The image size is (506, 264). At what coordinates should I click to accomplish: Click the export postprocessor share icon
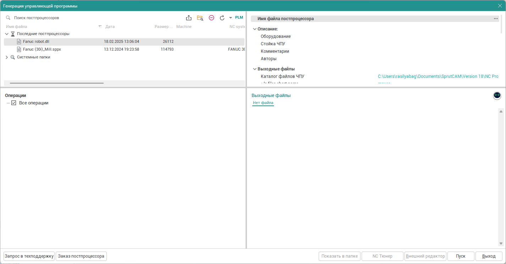pos(189,18)
